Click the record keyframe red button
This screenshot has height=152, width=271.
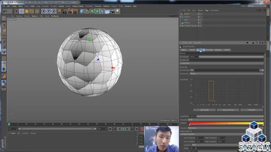pos(142,129)
